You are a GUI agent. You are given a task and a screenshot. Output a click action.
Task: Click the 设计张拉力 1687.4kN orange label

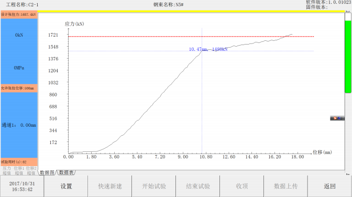[x=19, y=15]
